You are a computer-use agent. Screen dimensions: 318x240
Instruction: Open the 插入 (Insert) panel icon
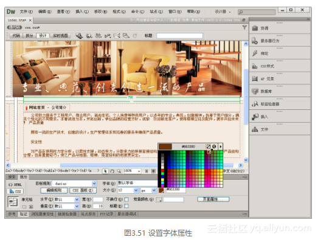tap(255, 117)
